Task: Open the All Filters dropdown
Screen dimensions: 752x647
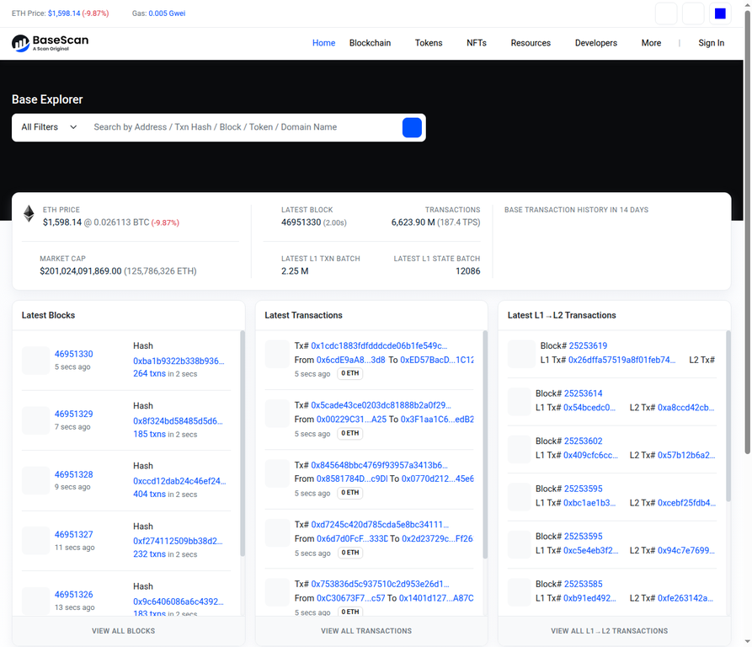Action: tap(49, 127)
